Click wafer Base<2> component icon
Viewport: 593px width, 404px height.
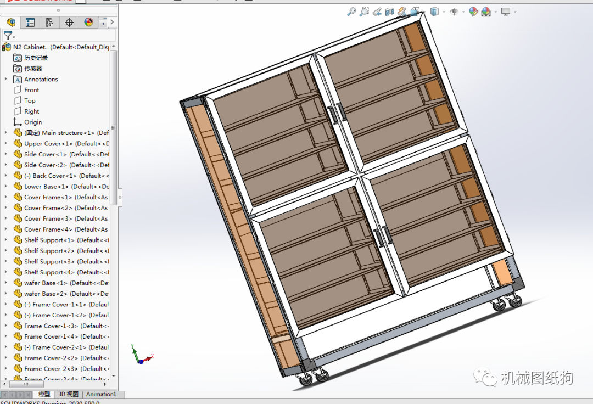point(18,293)
